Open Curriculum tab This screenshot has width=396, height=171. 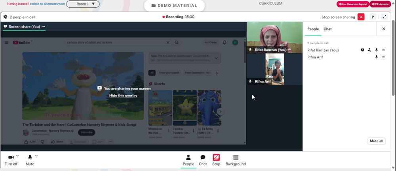click(270, 4)
